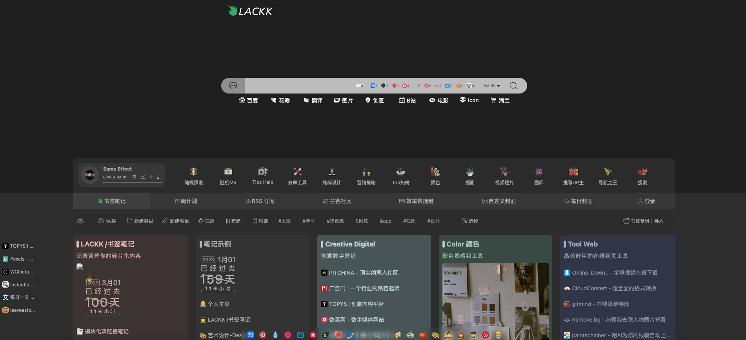This screenshot has width=746, height=340.
Task: Open the 百度 quick link
Action: tap(248, 101)
